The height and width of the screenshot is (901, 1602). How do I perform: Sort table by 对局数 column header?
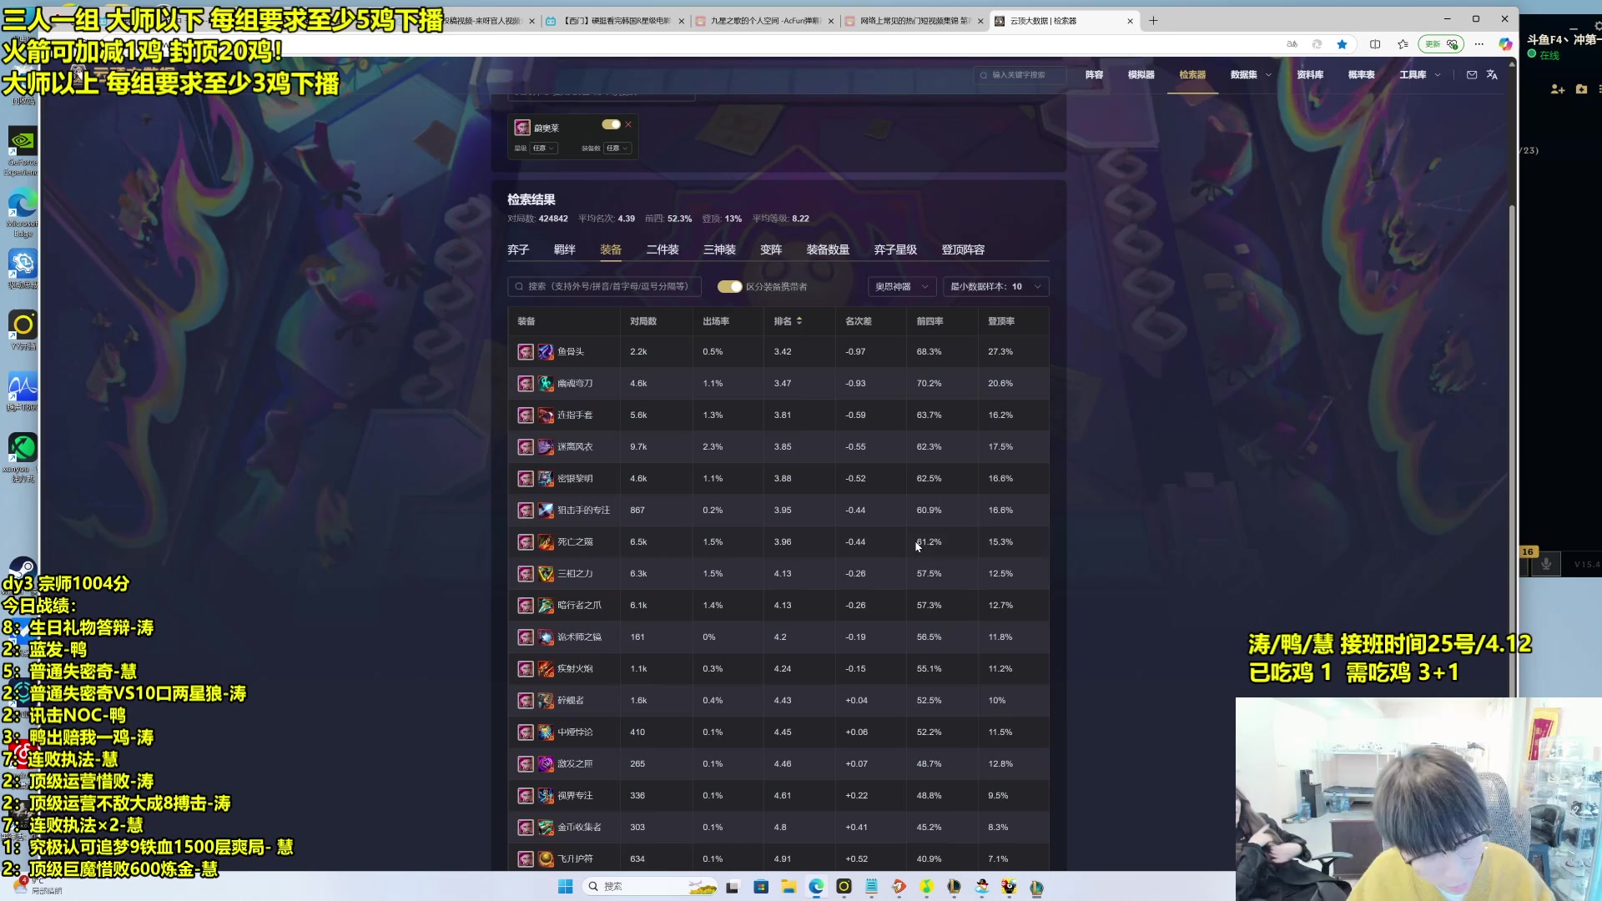pyautogui.click(x=643, y=321)
